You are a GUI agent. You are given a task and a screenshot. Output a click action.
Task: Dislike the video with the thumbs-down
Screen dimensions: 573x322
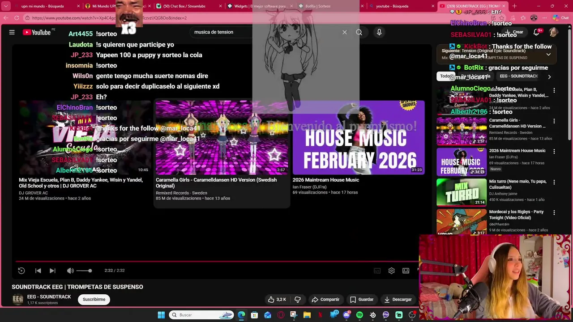pos(298,300)
